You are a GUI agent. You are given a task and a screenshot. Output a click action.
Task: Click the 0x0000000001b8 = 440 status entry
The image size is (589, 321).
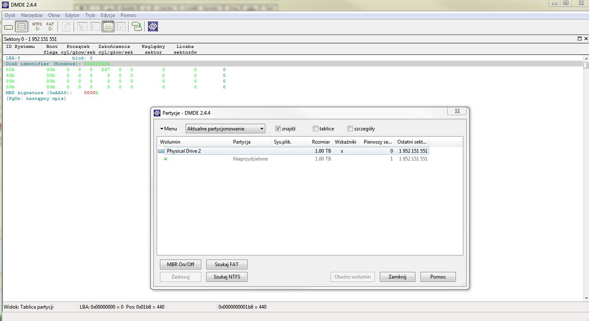point(242,307)
